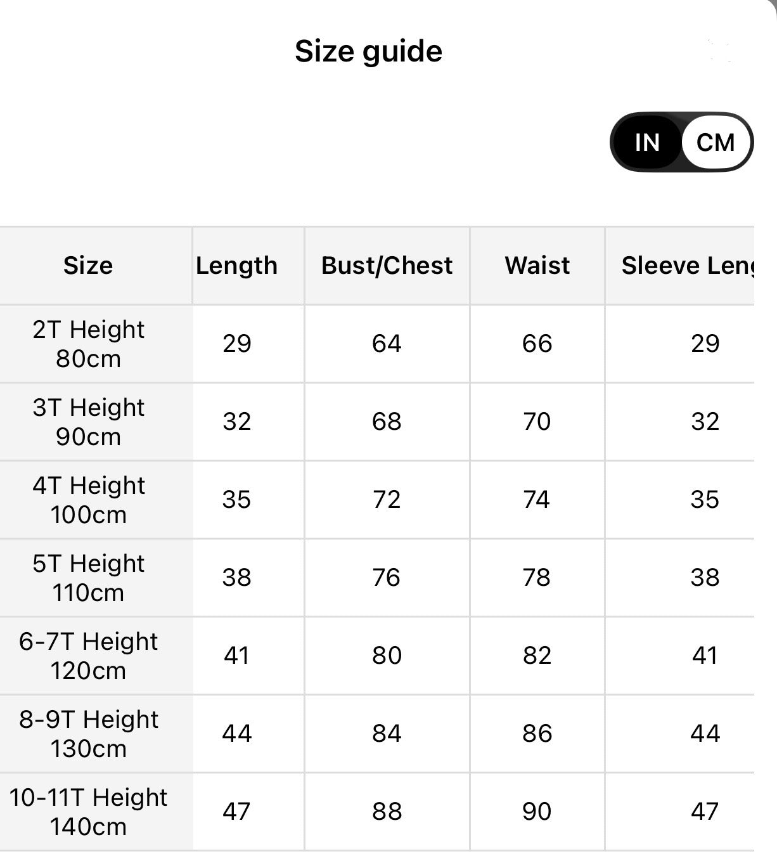Tap the 8-9T waist value 86

pyautogui.click(x=537, y=734)
